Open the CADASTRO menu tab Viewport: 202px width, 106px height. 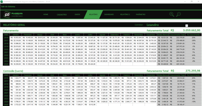pyautogui.click(x=62, y=15)
